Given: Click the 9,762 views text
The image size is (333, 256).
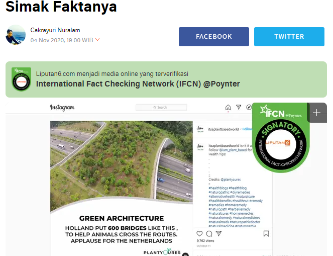Looking at the screenshot, I should coord(205,241).
